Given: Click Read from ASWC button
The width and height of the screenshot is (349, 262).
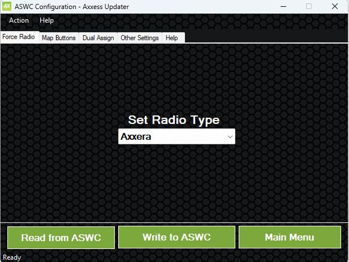Looking at the screenshot, I should 61,238.
